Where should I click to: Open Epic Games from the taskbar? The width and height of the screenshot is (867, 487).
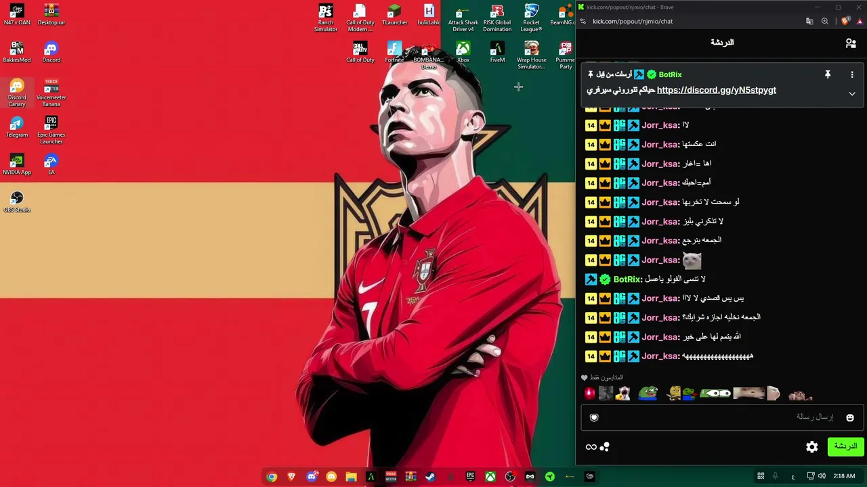(x=470, y=477)
